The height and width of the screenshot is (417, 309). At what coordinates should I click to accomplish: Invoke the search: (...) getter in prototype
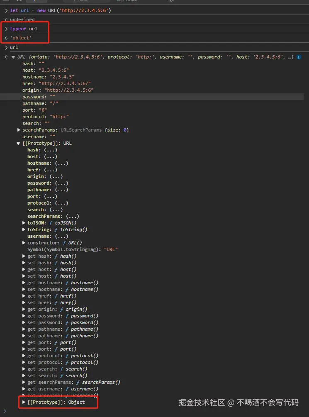tap(56, 210)
